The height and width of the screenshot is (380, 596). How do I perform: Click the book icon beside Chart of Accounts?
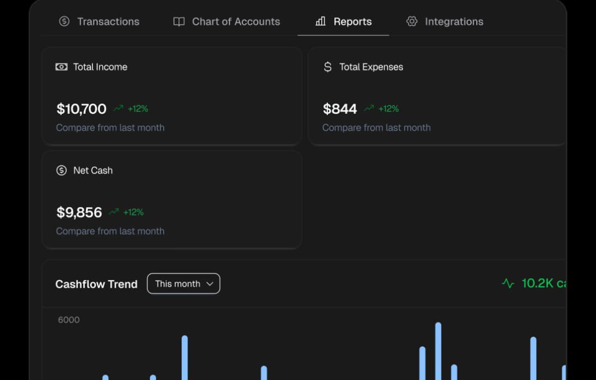[x=178, y=22]
